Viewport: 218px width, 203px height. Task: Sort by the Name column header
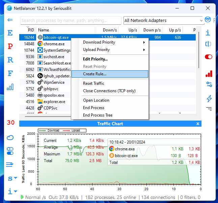[x=65, y=30]
